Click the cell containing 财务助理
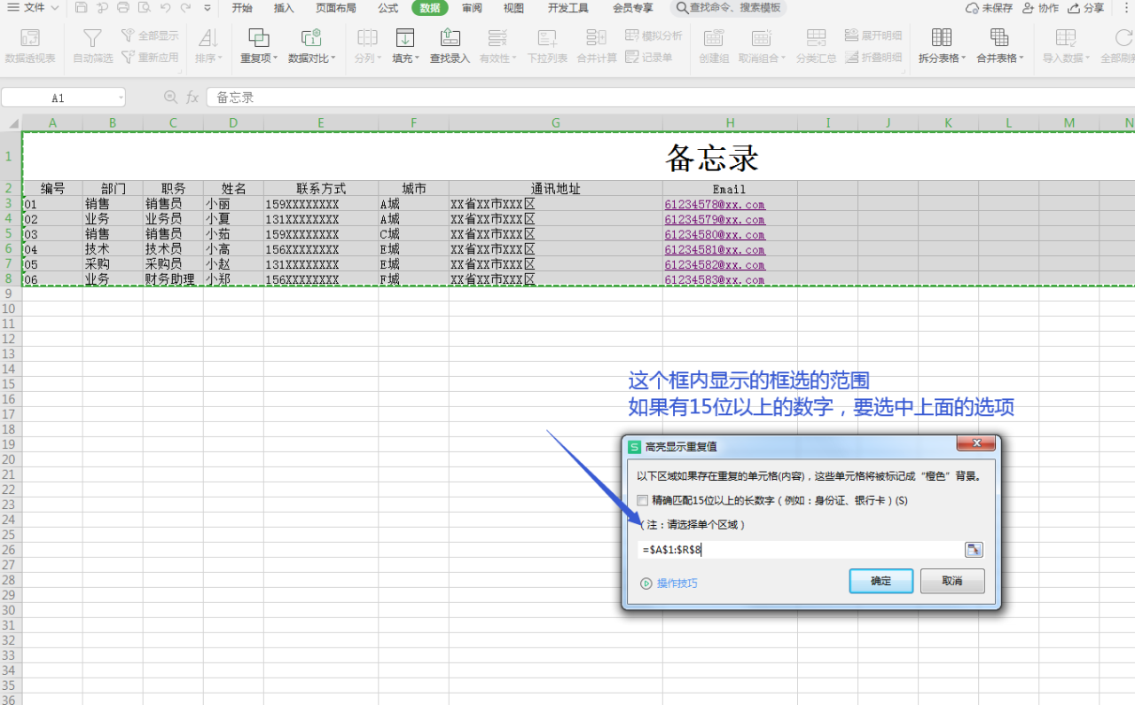 point(173,279)
